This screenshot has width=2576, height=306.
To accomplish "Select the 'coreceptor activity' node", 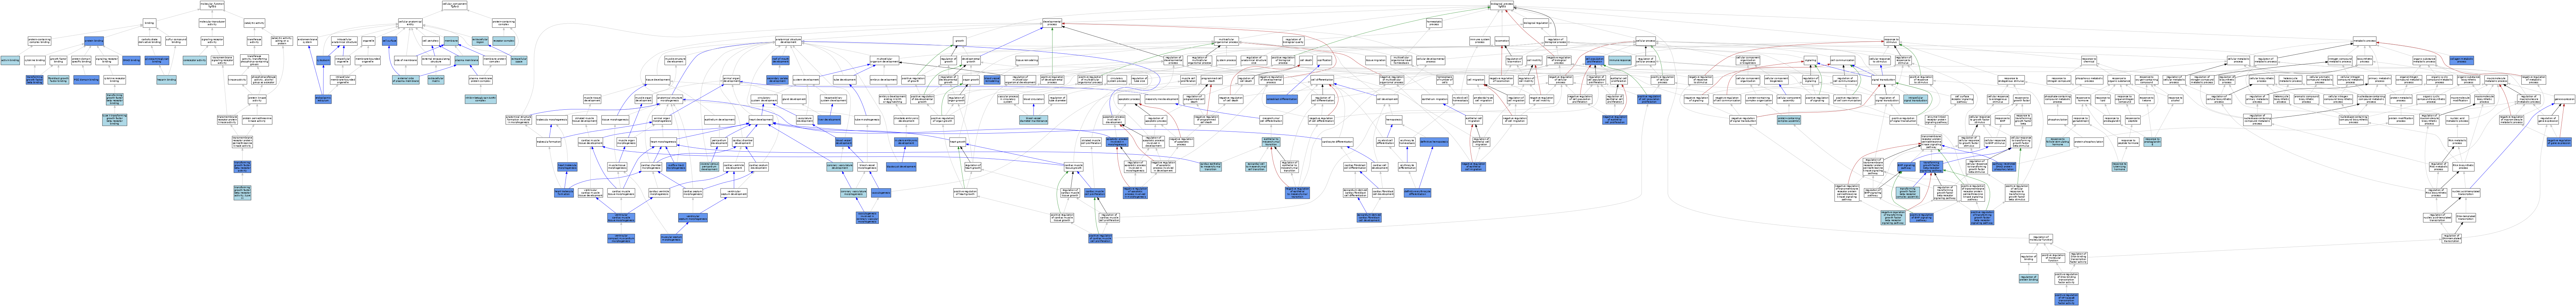I will pyautogui.click(x=195, y=60).
